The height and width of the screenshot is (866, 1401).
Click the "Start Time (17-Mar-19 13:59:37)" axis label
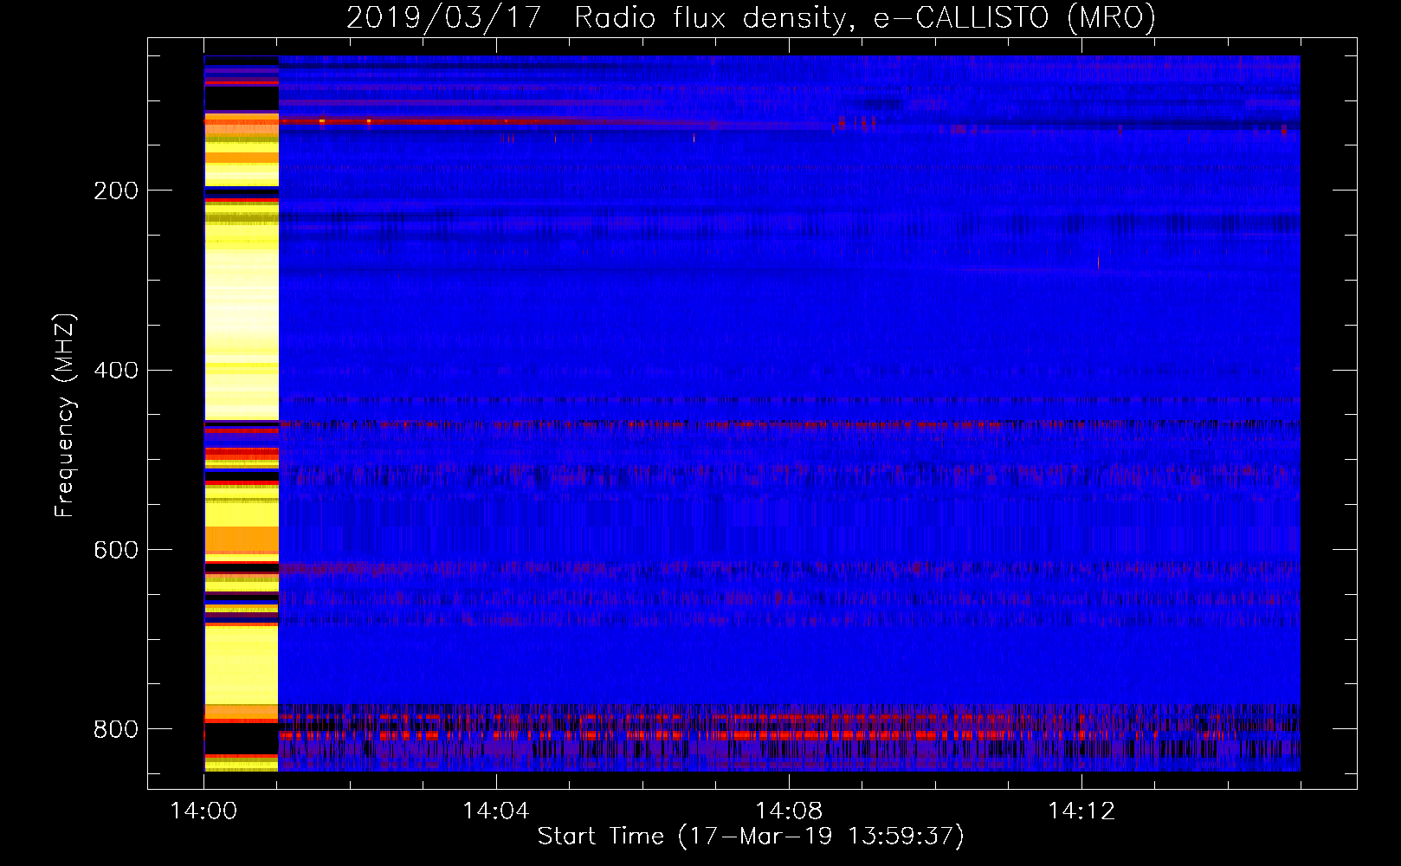click(751, 837)
